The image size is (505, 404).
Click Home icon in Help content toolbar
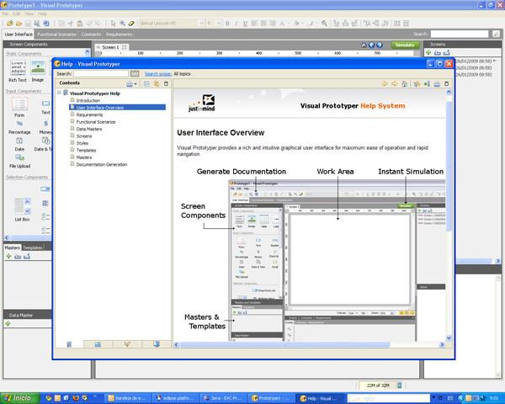[x=405, y=84]
